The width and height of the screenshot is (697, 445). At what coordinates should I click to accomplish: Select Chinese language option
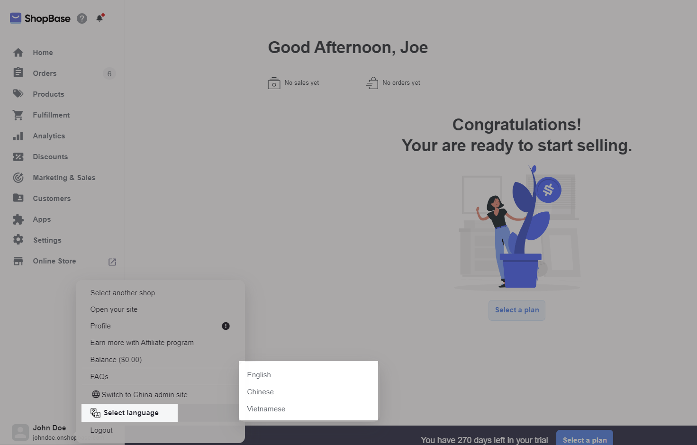coord(261,392)
